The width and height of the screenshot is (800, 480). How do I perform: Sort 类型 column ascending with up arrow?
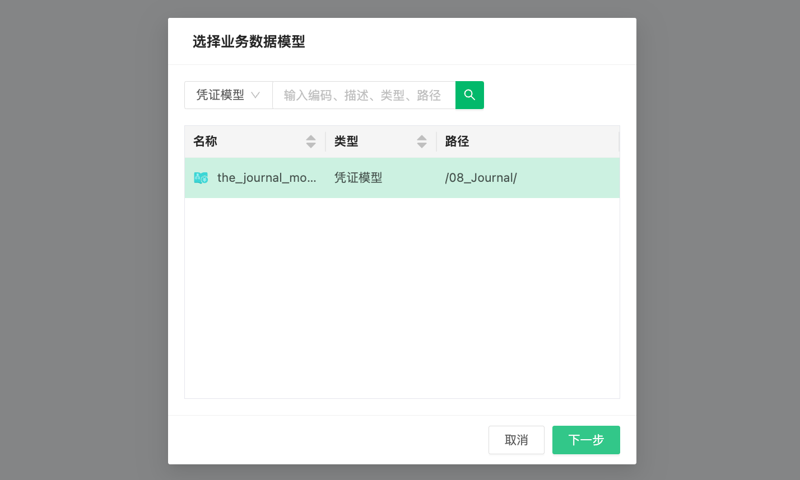[x=422, y=138]
